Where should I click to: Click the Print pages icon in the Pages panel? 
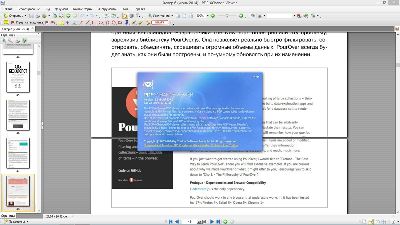click(x=17, y=40)
